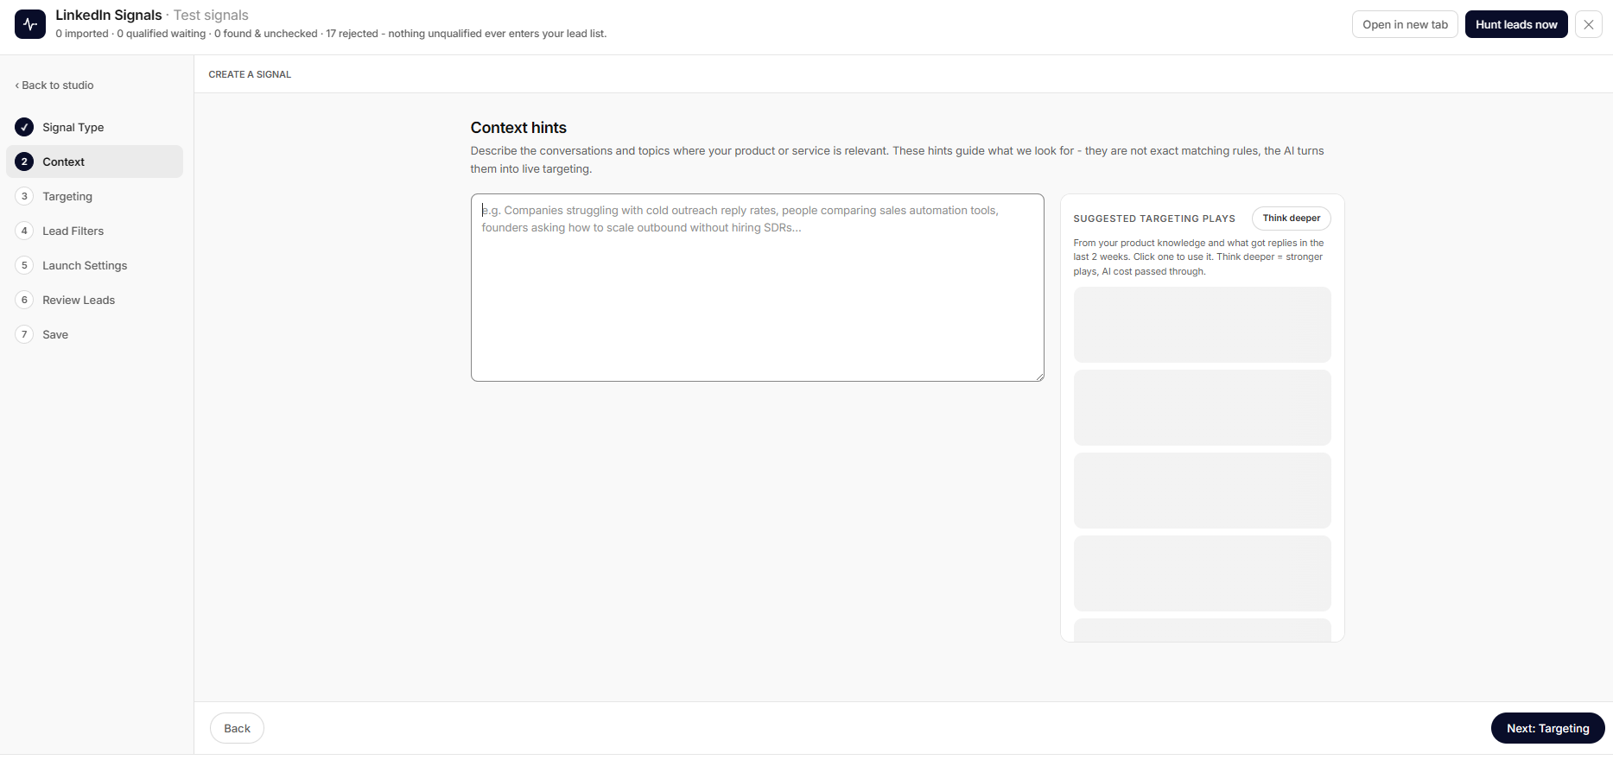The width and height of the screenshot is (1613, 760).
Task: Click the step 4 Lead Filters badge
Action: pos(24,231)
